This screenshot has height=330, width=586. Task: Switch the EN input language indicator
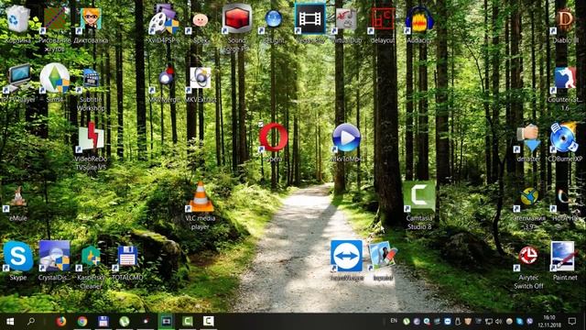click(394, 321)
